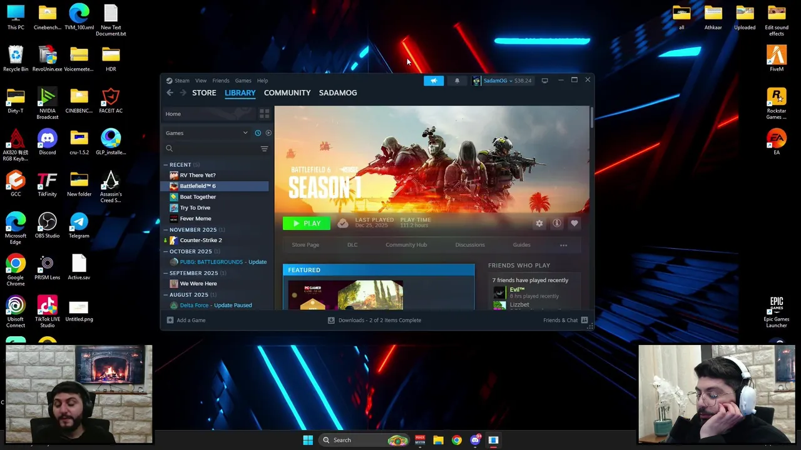This screenshot has width=801, height=450.
Task: Go to the COMMUNITY tab
Action: [287, 92]
